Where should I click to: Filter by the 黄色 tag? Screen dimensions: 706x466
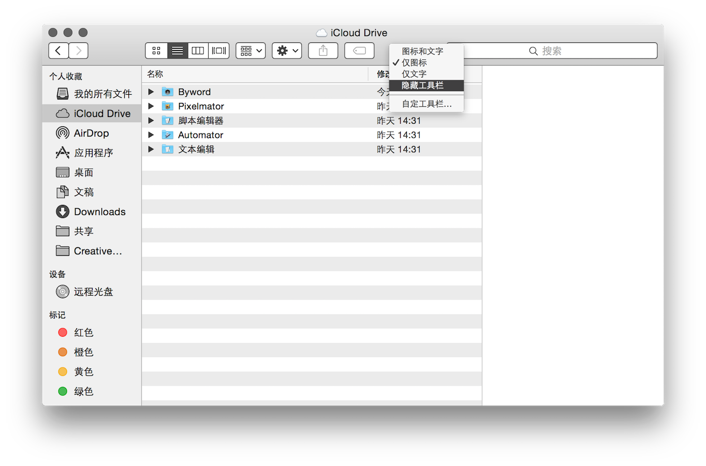click(x=92, y=372)
